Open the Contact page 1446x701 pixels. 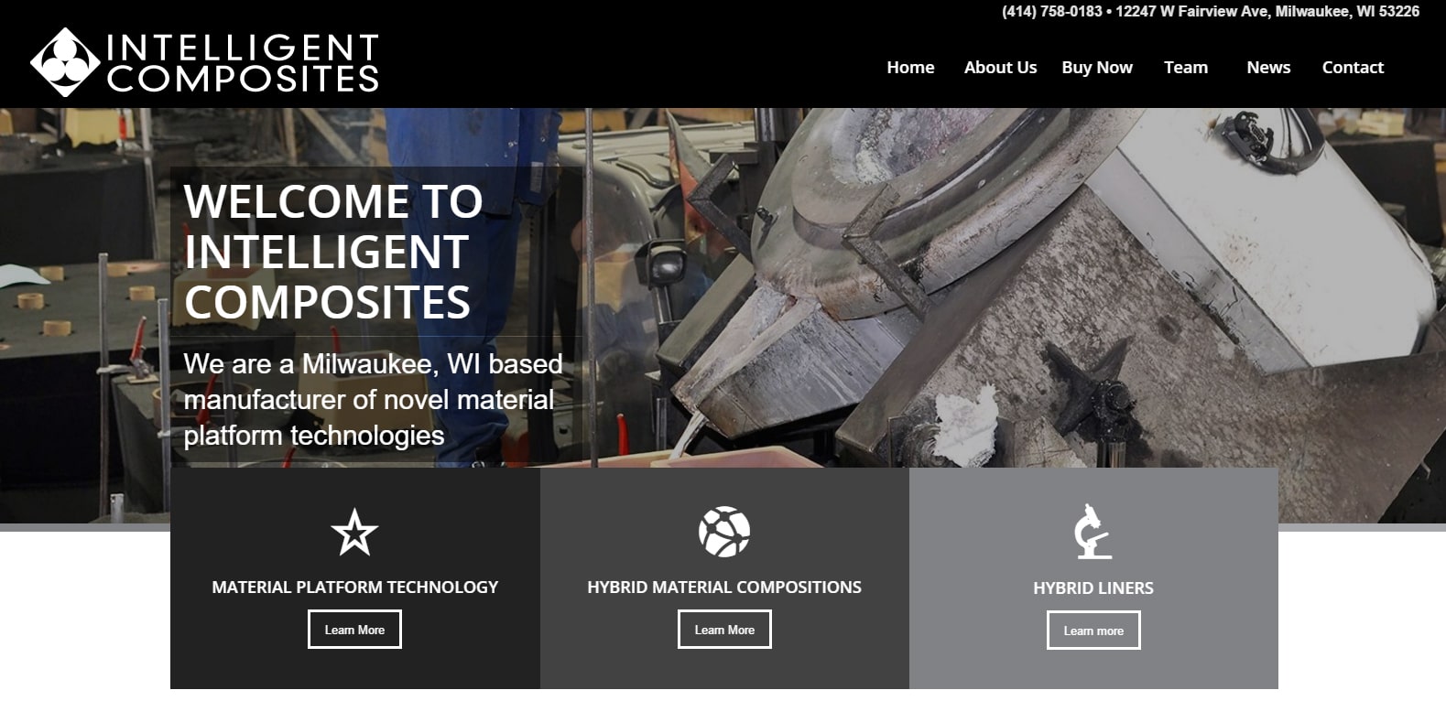click(1353, 68)
